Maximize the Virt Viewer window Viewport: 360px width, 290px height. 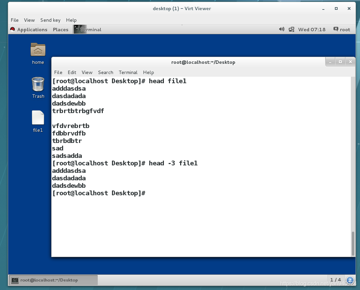pyautogui.click(x=336, y=8)
